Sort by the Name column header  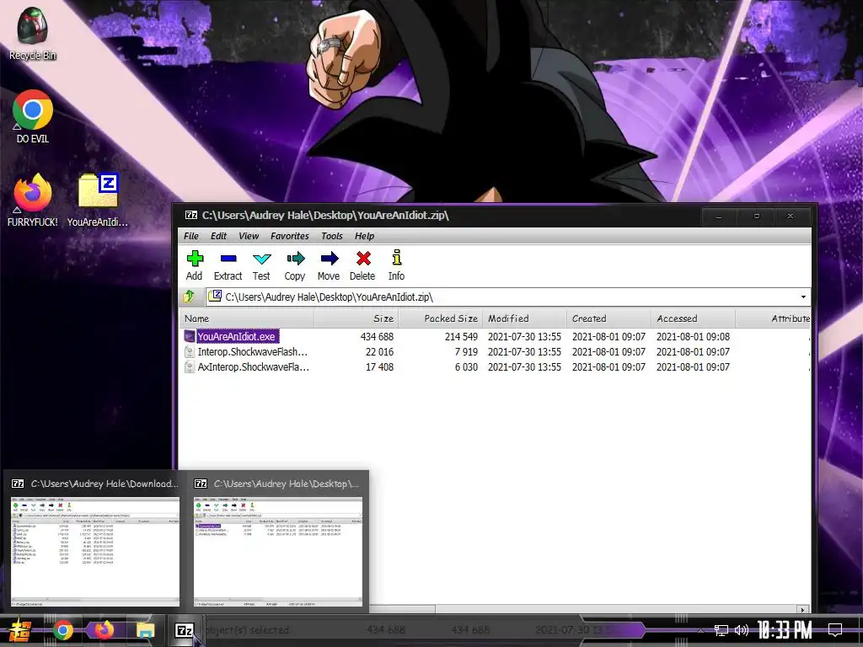[247, 318]
